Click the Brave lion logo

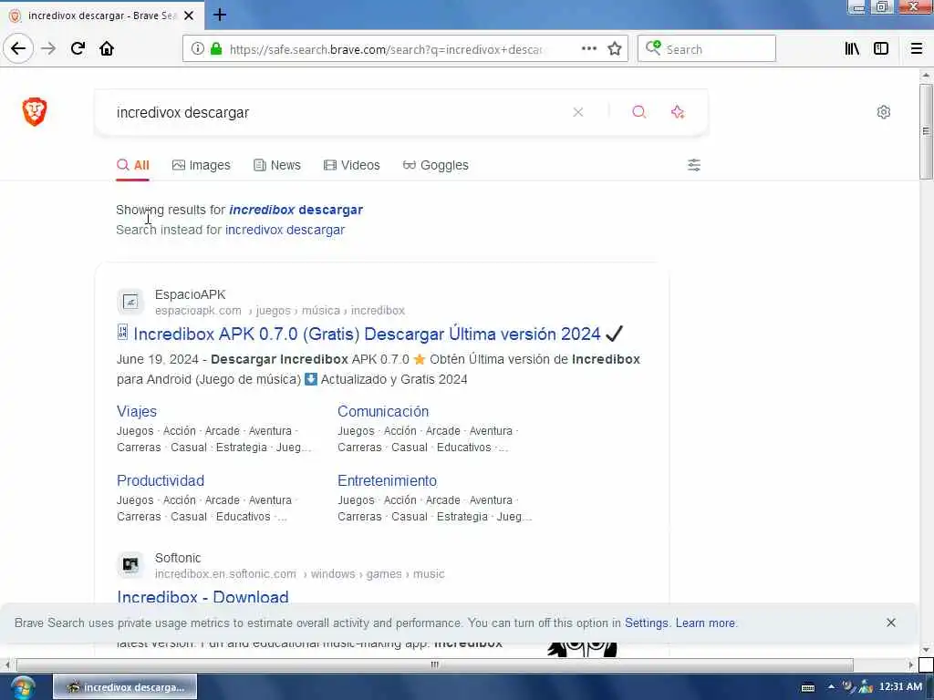coord(35,111)
